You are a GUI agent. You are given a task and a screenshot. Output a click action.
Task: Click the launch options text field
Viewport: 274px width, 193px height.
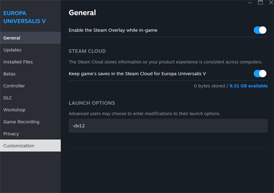pos(168,126)
